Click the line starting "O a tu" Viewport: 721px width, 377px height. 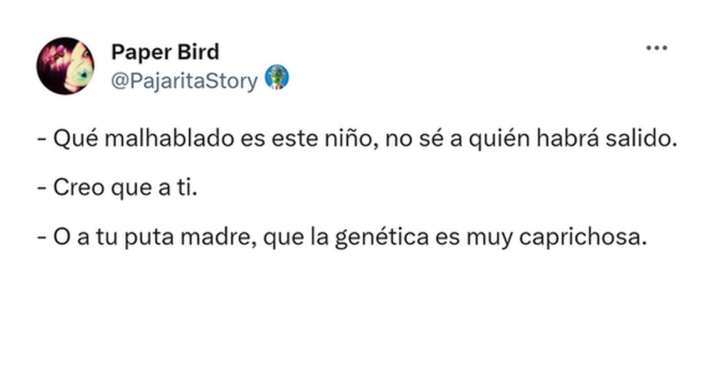[x=342, y=237]
